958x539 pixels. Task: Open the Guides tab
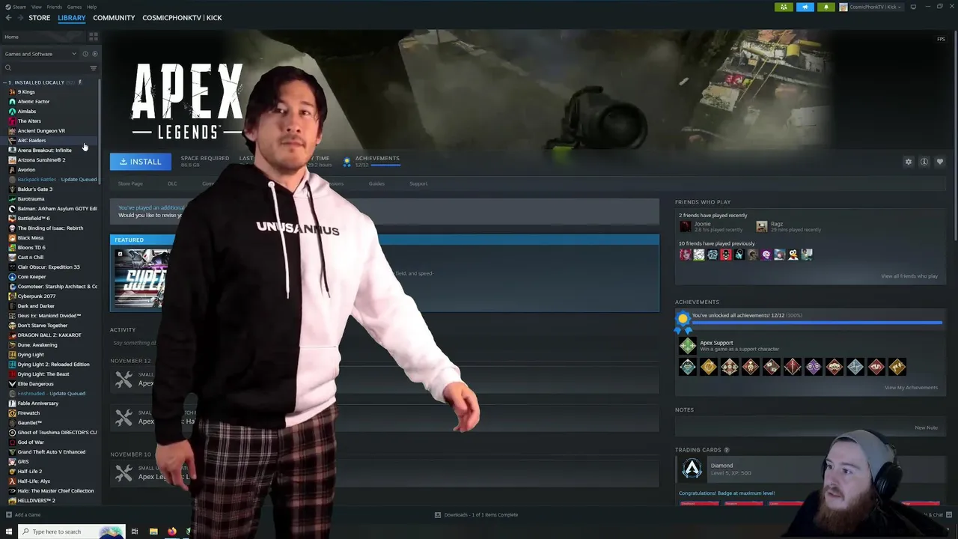[x=376, y=183]
